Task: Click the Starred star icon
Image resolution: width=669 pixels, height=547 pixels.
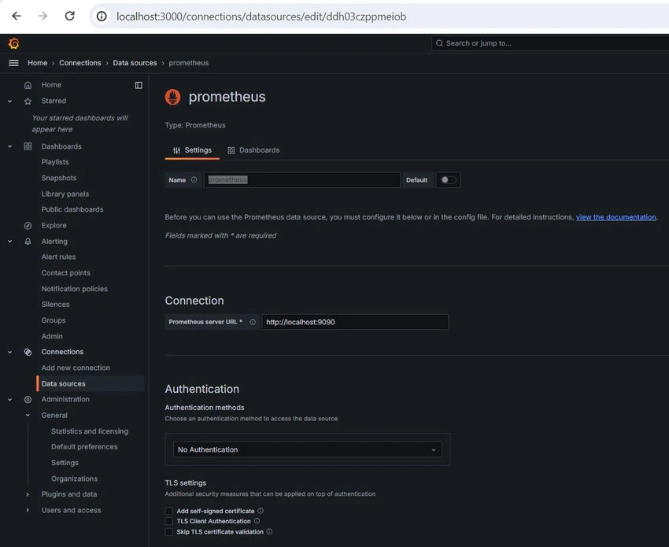Action: pyautogui.click(x=28, y=101)
